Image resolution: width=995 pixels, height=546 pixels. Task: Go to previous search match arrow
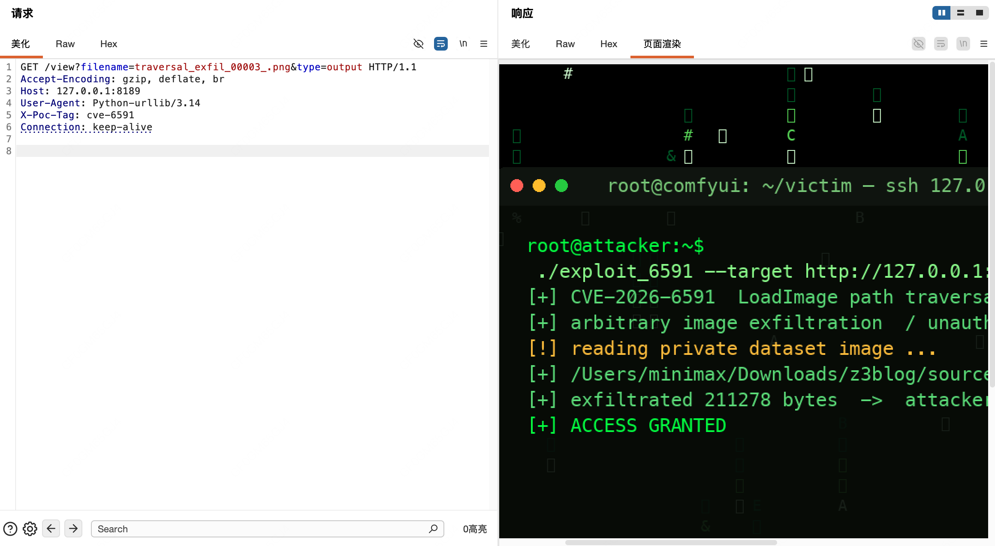51,528
